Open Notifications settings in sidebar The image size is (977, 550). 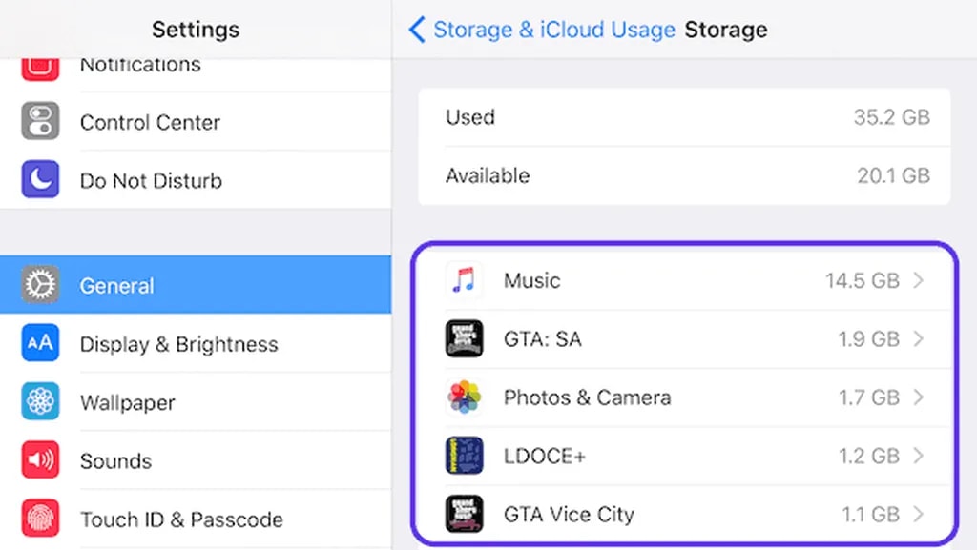(140, 67)
